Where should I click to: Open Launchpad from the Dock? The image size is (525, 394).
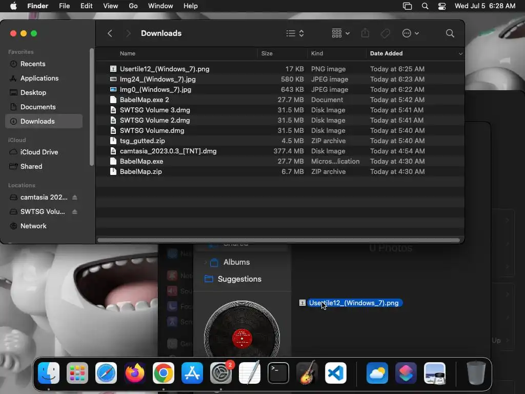click(77, 373)
